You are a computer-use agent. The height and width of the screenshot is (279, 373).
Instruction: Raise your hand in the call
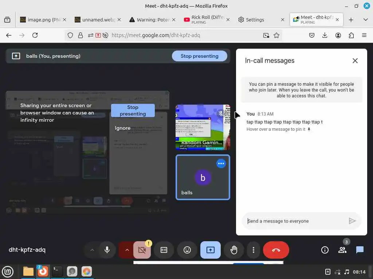[x=234, y=250]
